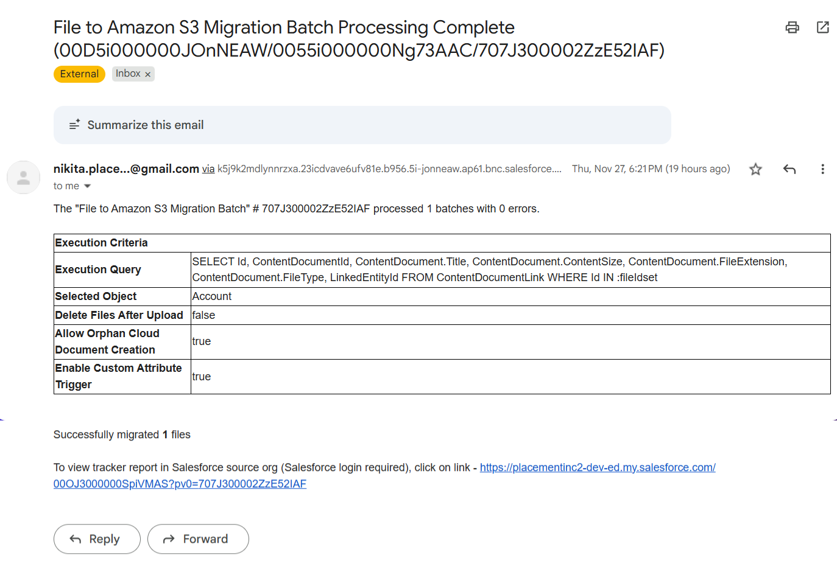Image resolution: width=837 pixels, height=572 pixels.
Task: Click the Forward button
Action: coord(198,539)
